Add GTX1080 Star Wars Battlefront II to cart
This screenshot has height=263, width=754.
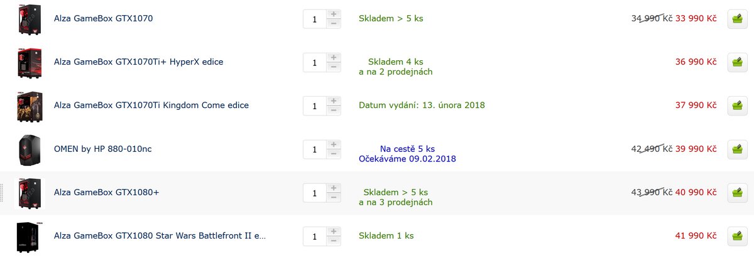tap(737, 236)
